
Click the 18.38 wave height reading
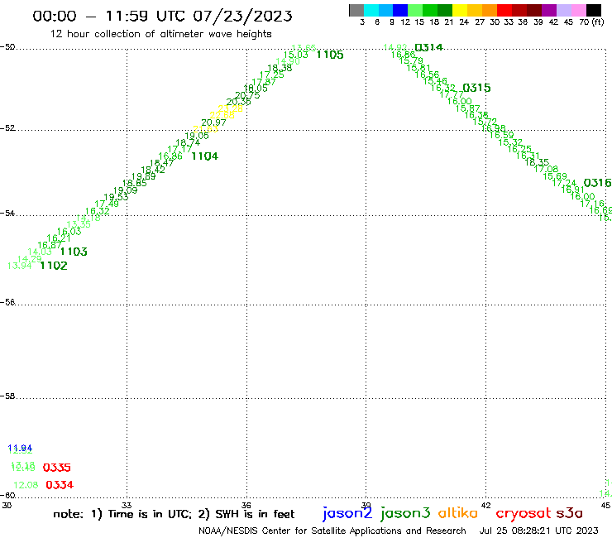point(280,68)
